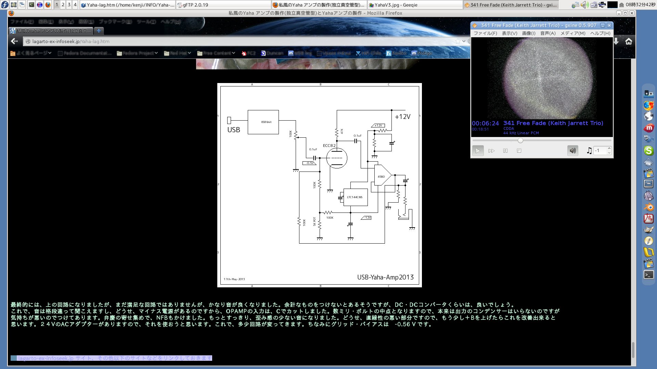This screenshot has width=657, height=369.
Task: Mute audio in the gxine player
Action: pyautogui.click(x=572, y=150)
